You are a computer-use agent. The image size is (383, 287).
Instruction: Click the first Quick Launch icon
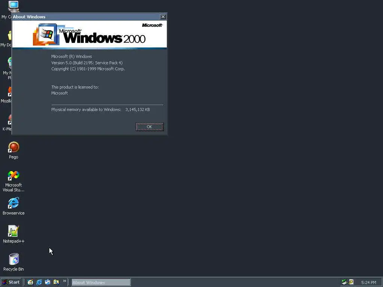[30, 282]
